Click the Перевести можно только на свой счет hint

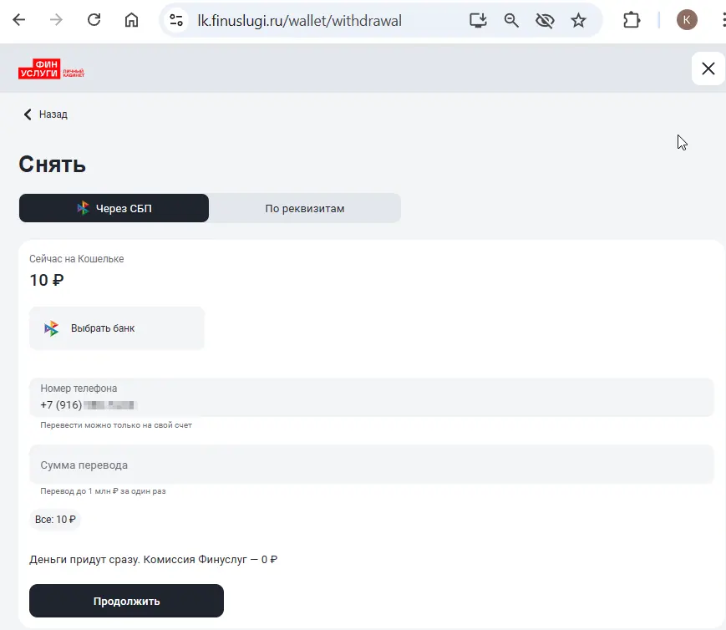coord(116,425)
